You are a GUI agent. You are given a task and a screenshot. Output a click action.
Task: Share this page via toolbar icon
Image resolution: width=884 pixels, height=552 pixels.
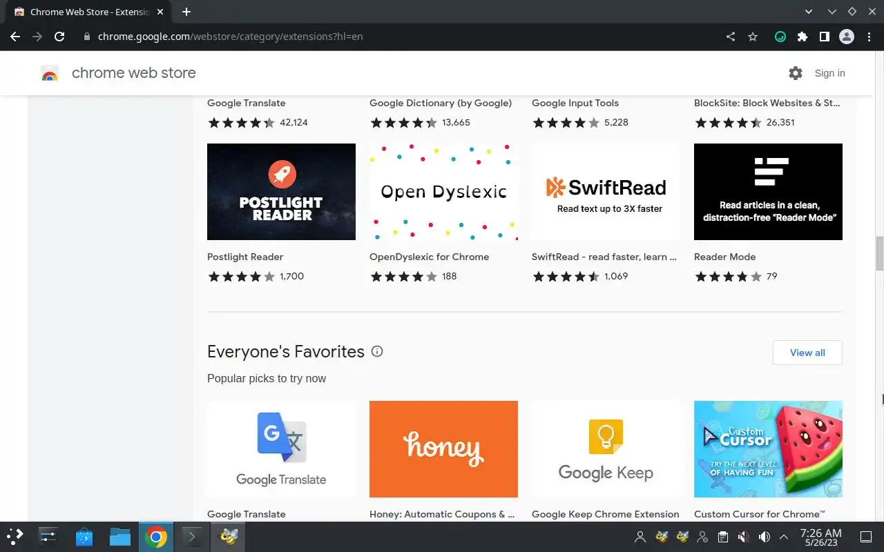pos(731,37)
